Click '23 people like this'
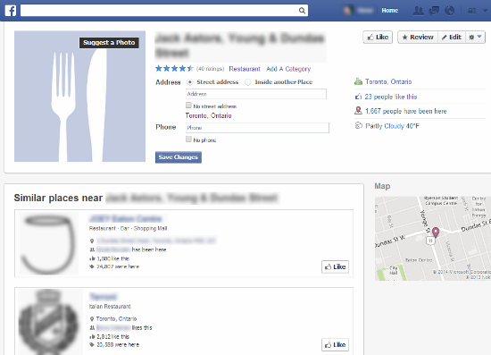 [391, 97]
